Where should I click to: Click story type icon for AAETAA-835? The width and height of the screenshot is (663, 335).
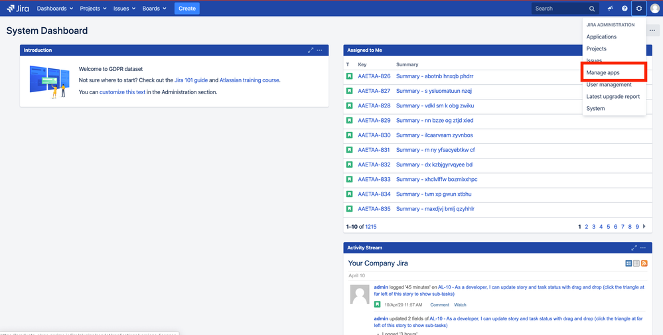[349, 209]
